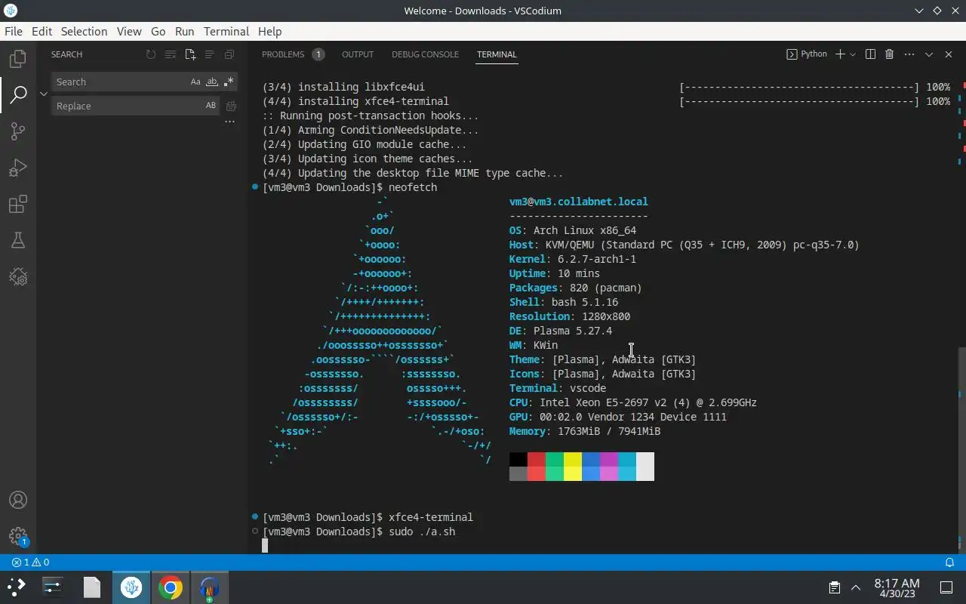Image resolution: width=966 pixels, height=604 pixels.
Task: Open the Extensions view
Action: pos(18,204)
